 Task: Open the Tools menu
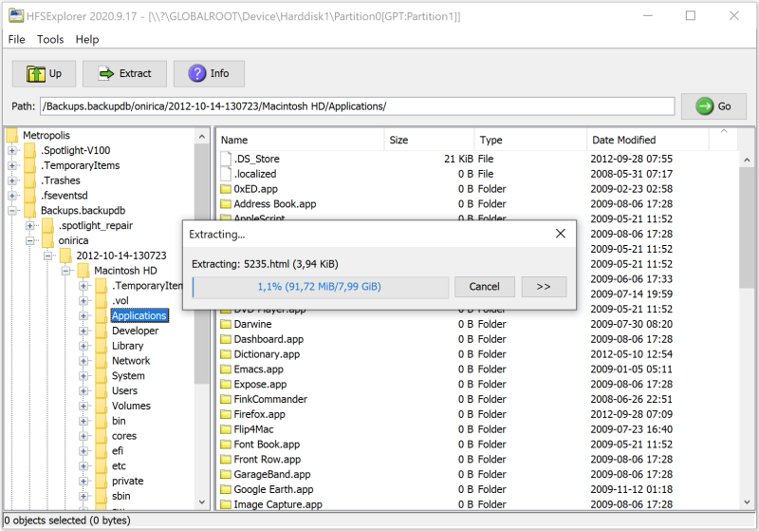pyautogui.click(x=50, y=39)
